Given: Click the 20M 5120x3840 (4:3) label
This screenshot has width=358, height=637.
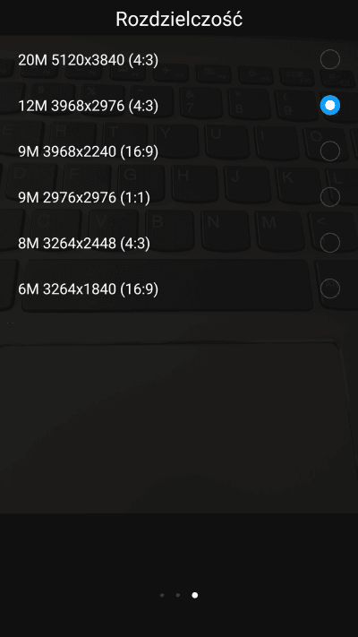Looking at the screenshot, I should (88, 60).
